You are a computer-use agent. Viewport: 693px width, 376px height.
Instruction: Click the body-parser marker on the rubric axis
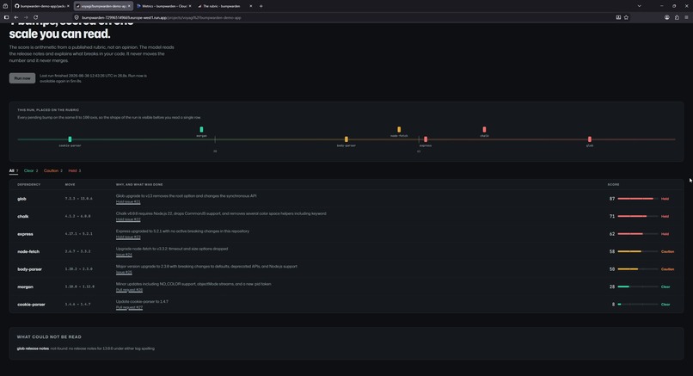(346, 139)
